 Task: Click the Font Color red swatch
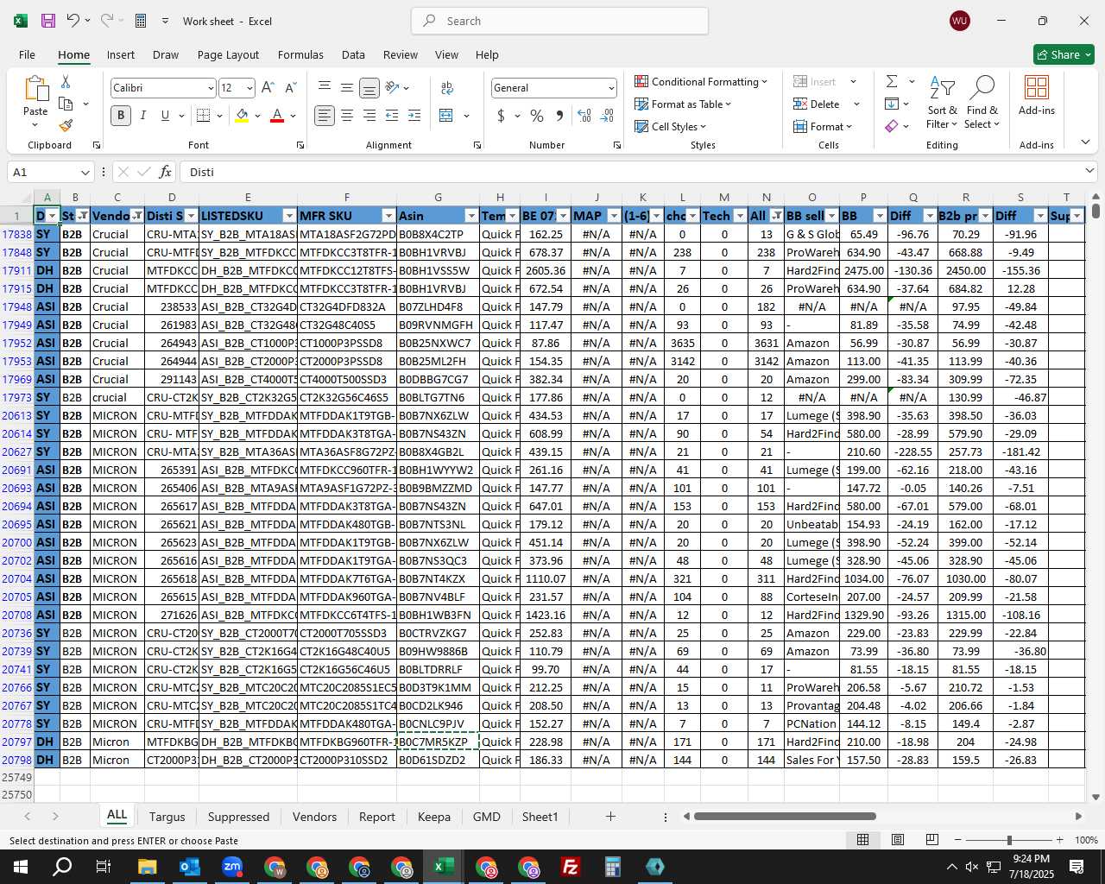[277, 116]
